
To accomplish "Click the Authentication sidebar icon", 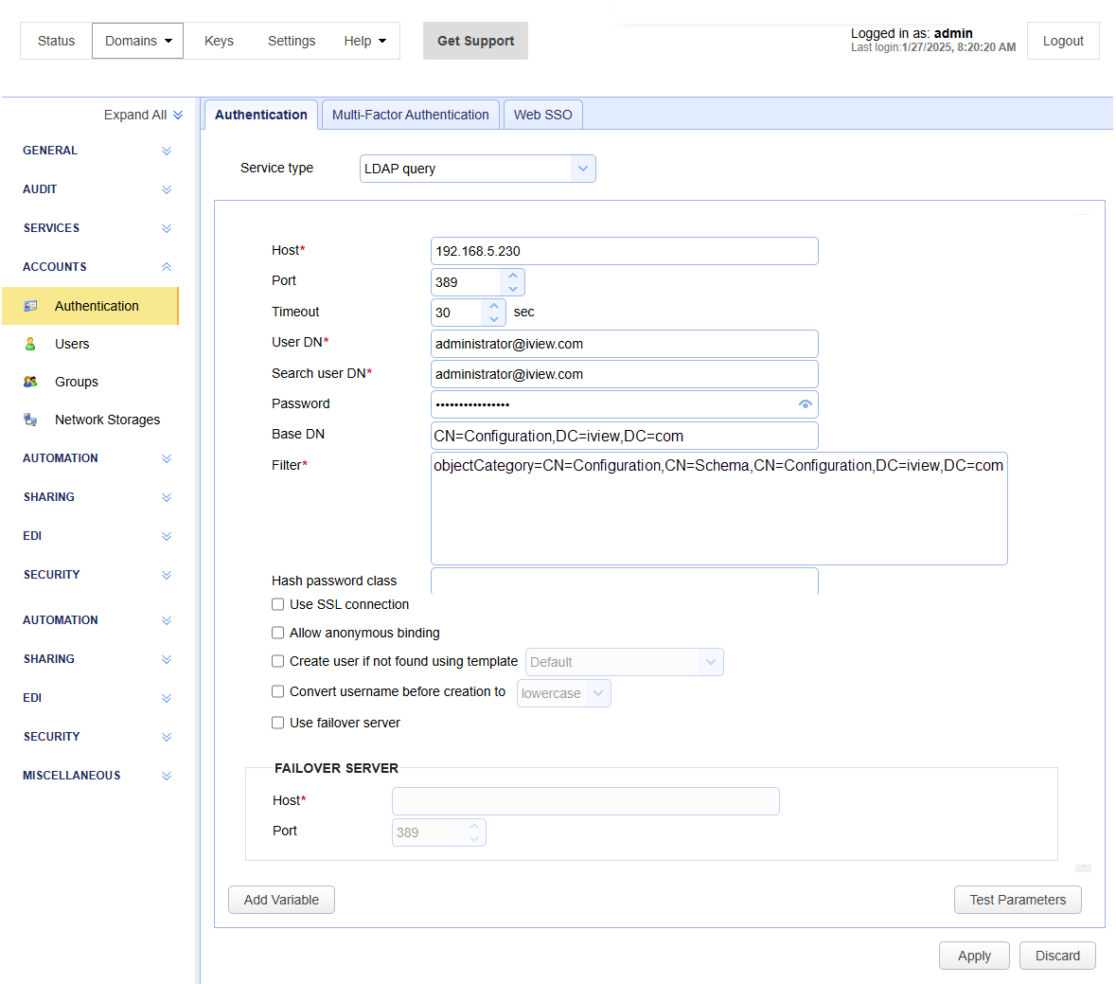I will point(30,306).
